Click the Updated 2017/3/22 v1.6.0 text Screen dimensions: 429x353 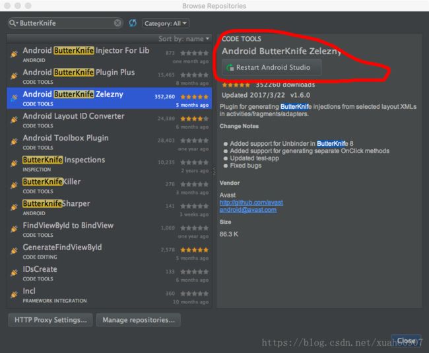pyautogui.click(x=266, y=95)
